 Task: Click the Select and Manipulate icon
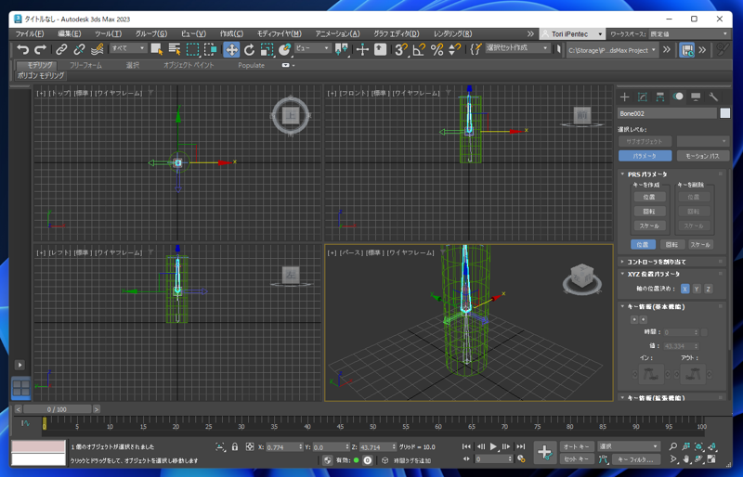[362, 49]
